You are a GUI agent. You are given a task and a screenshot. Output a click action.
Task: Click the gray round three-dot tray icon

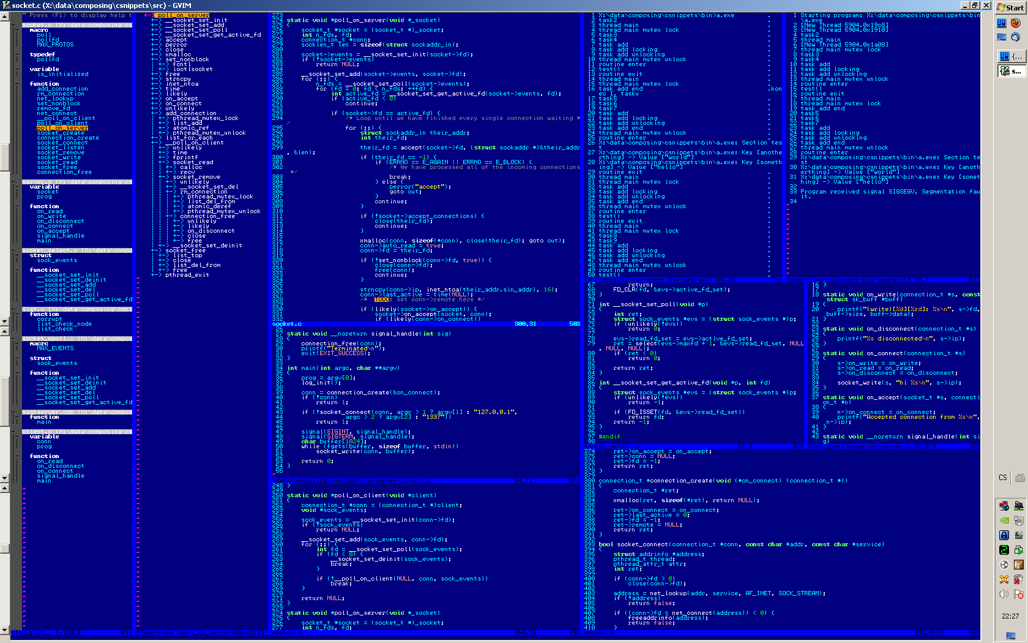tap(1004, 565)
